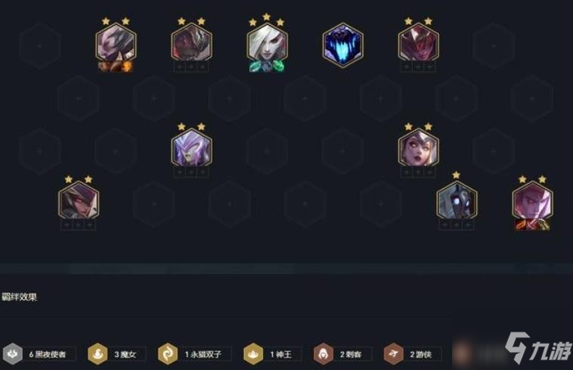Screen dimensions: 573x370
Task: Choose the one-star masked champion with glowing eyes
Action: click(457, 201)
